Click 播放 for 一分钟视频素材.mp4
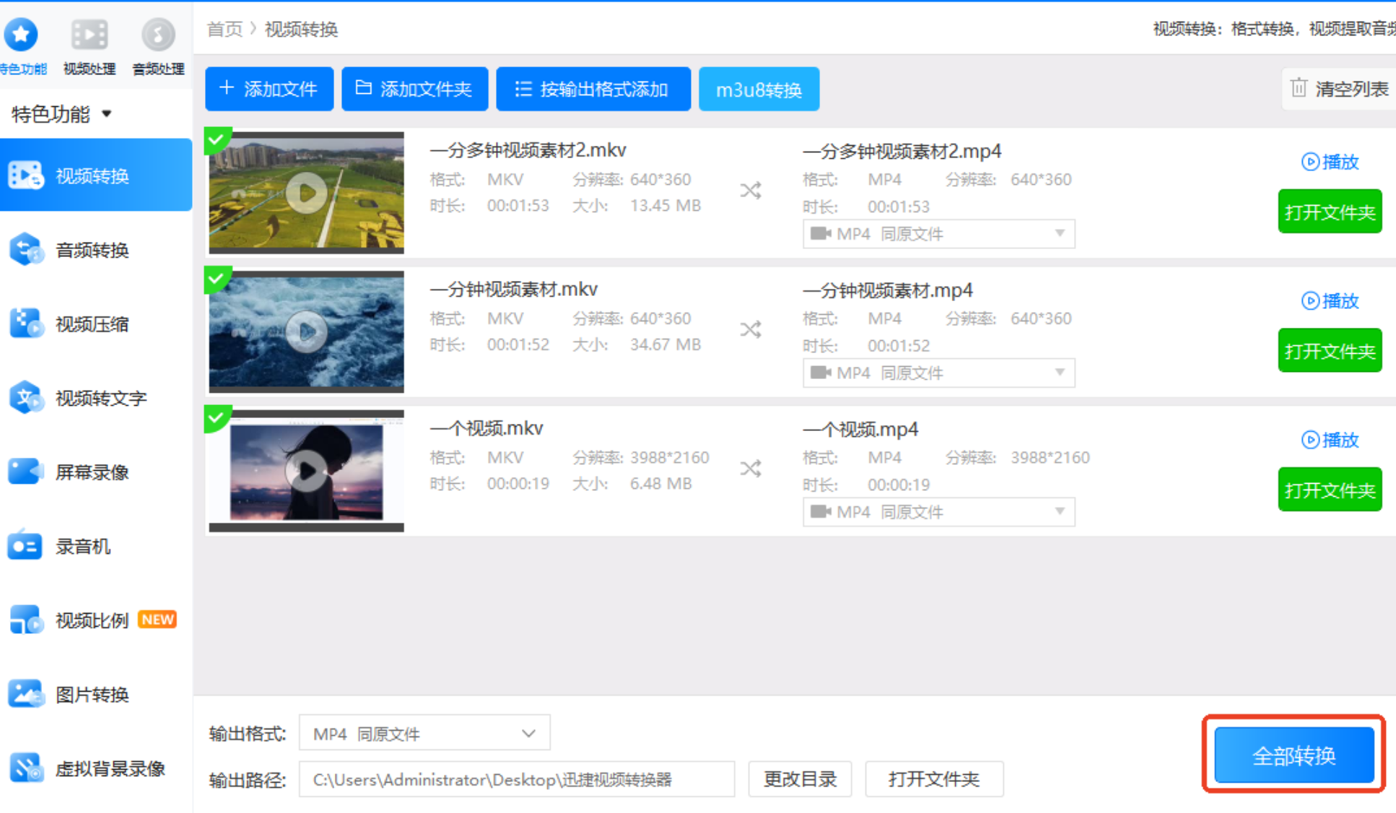This screenshot has width=1396, height=813. 1330,301
